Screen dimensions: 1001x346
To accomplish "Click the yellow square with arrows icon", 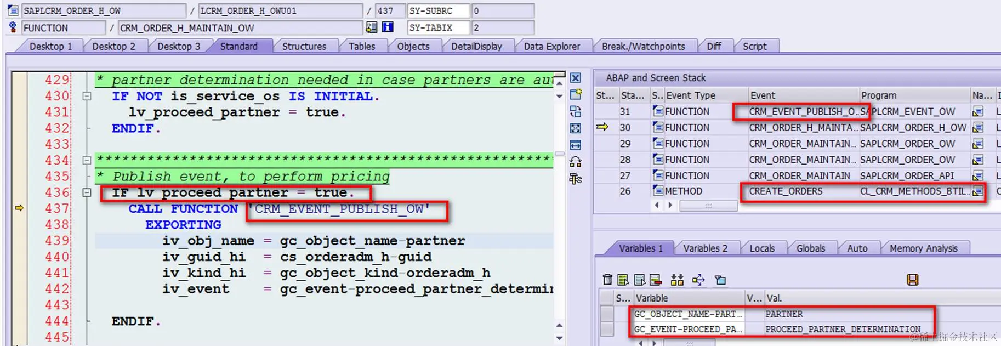I will (x=698, y=280).
